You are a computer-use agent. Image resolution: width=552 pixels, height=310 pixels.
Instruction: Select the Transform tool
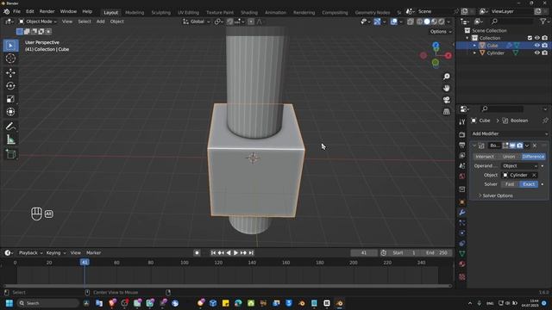10,112
